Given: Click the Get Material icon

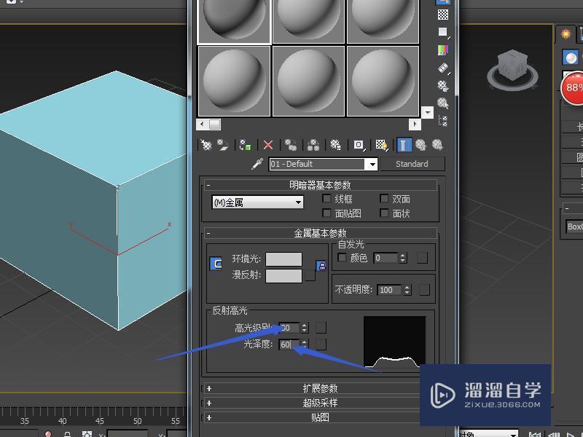Looking at the screenshot, I should (x=206, y=144).
